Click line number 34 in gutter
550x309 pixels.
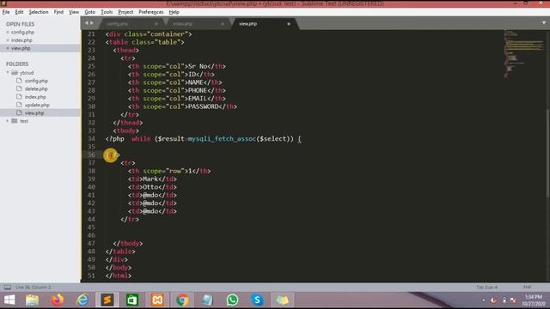92,139
